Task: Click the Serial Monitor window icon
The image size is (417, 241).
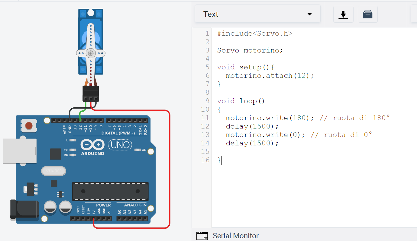Action: [x=202, y=236]
